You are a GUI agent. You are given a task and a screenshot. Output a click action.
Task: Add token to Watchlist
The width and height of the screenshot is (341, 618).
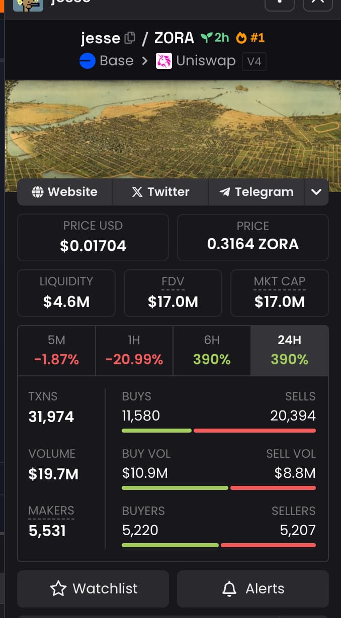94,588
